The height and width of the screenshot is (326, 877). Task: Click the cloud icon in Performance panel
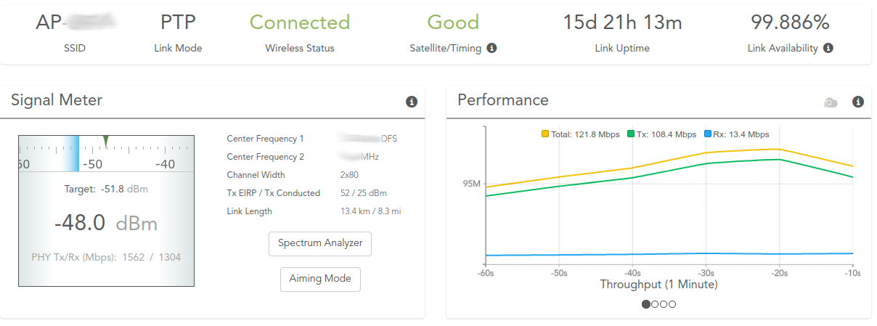point(831,103)
